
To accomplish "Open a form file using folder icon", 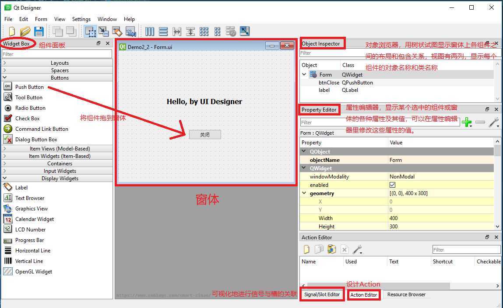I will coord(25,31).
